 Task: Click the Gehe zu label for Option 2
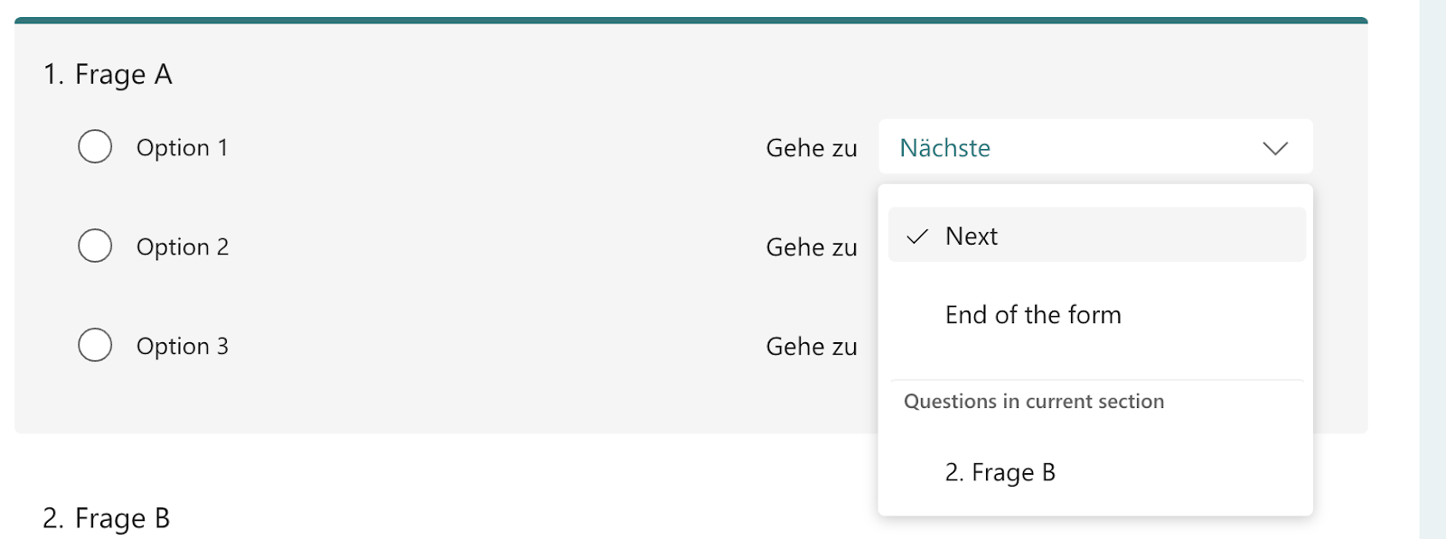811,247
